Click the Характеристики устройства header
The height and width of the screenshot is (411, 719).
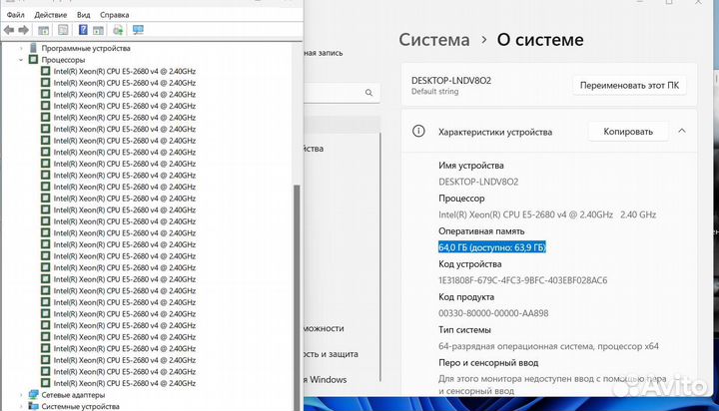pyautogui.click(x=495, y=132)
